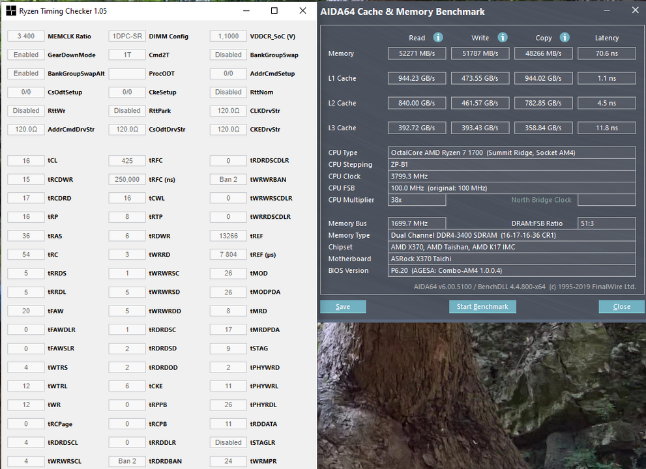
Task: Click the tCL timing value field
Action: coord(26,161)
